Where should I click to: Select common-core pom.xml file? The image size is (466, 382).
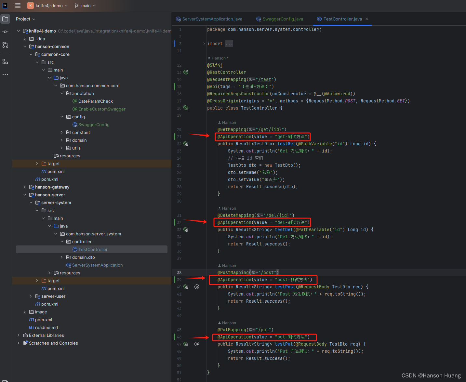(53, 171)
